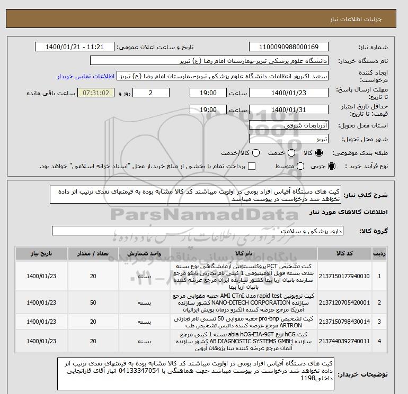Click the general need description text box
The image size is (408, 394).
click(x=196, y=195)
